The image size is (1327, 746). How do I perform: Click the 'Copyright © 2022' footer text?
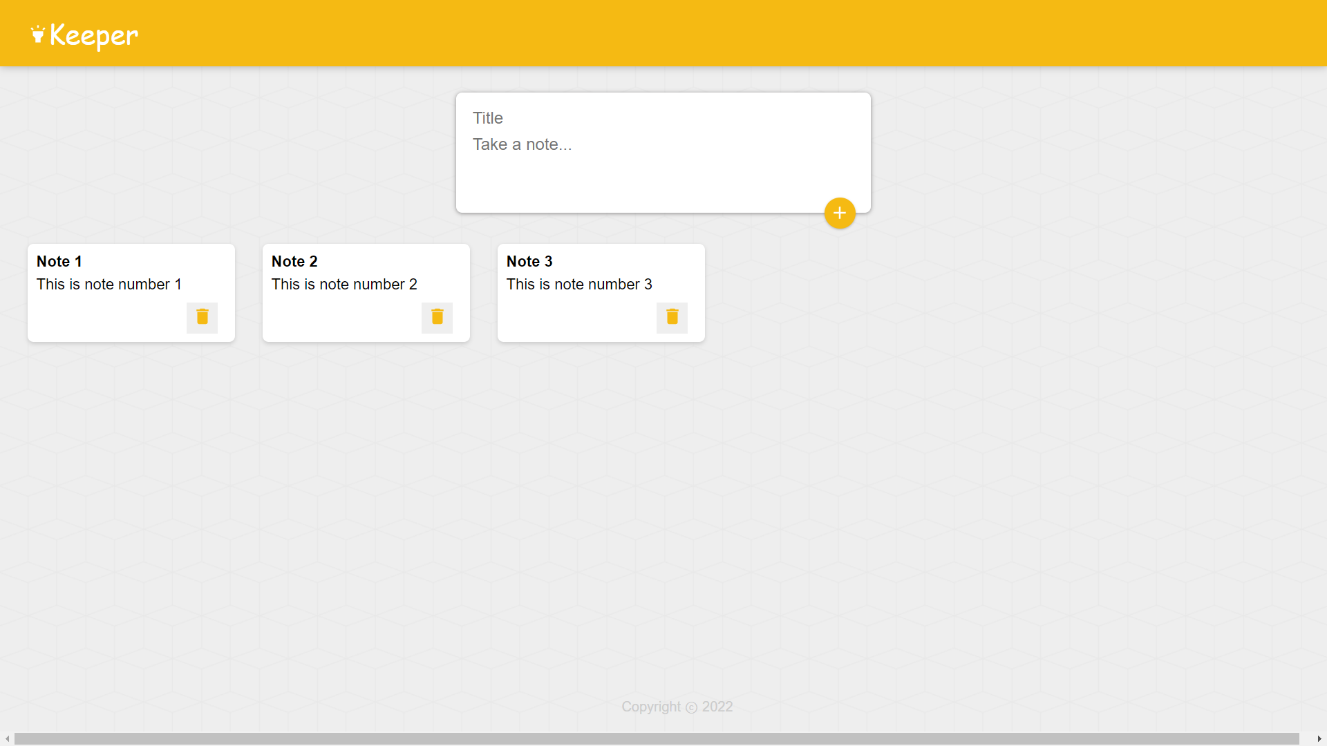[x=677, y=707]
